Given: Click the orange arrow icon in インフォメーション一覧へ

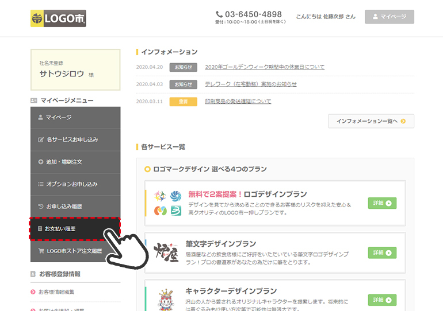Looking at the screenshot, I should 403,121.
